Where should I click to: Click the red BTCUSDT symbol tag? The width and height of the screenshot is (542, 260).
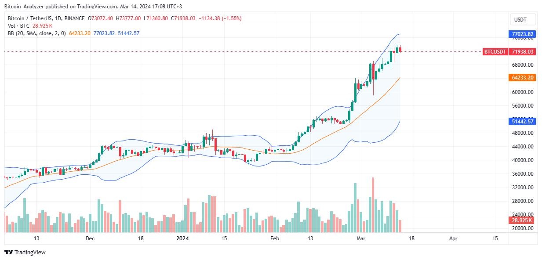[x=495, y=52]
